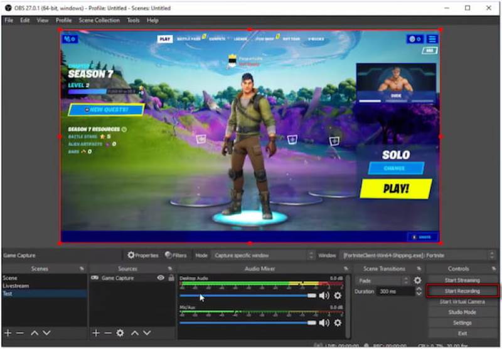This screenshot has height=349, width=502.
Task: Increase transition duration with up stepper
Action: (x=419, y=289)
